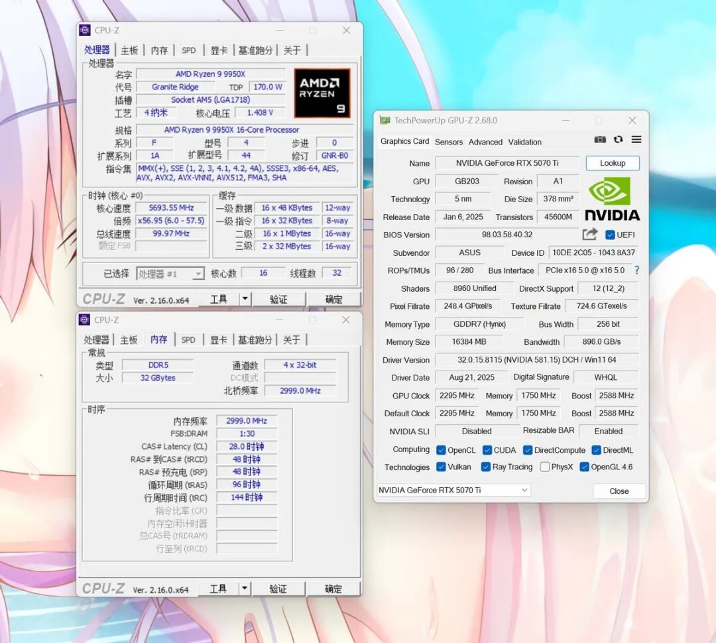Click Device ID value 10DE 2C05 - 1043 8A37

[x=593, y=253]
